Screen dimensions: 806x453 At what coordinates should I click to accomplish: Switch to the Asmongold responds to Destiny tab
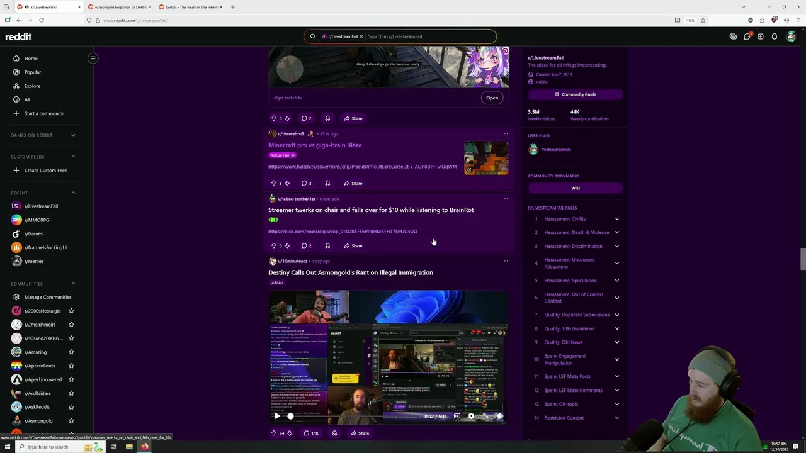click(120, 7)
